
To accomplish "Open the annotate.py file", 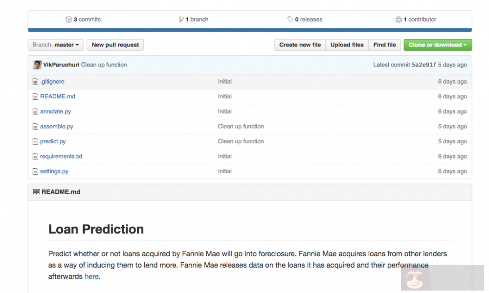I will [55, 112].
